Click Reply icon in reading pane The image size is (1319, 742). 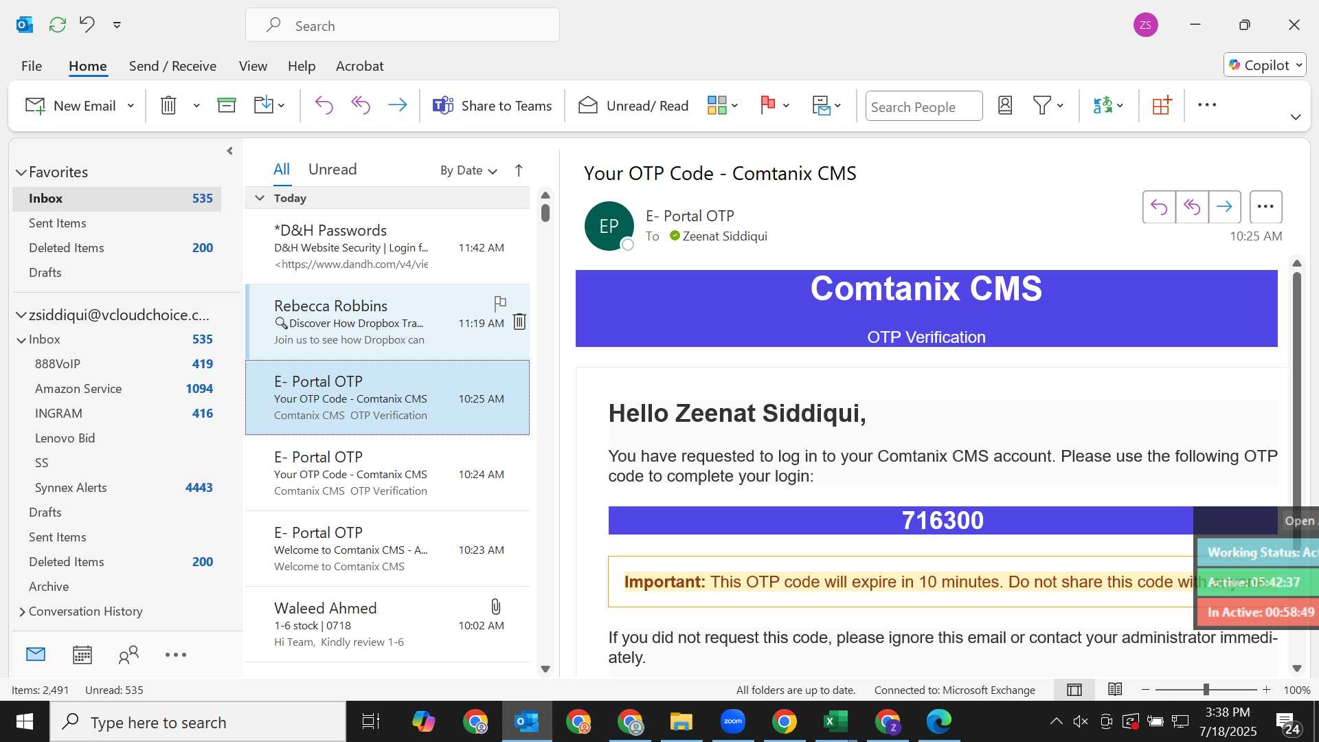click(x=1159, y=207)
